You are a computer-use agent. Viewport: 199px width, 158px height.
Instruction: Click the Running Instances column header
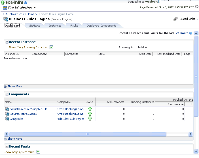tap(140, 102)
